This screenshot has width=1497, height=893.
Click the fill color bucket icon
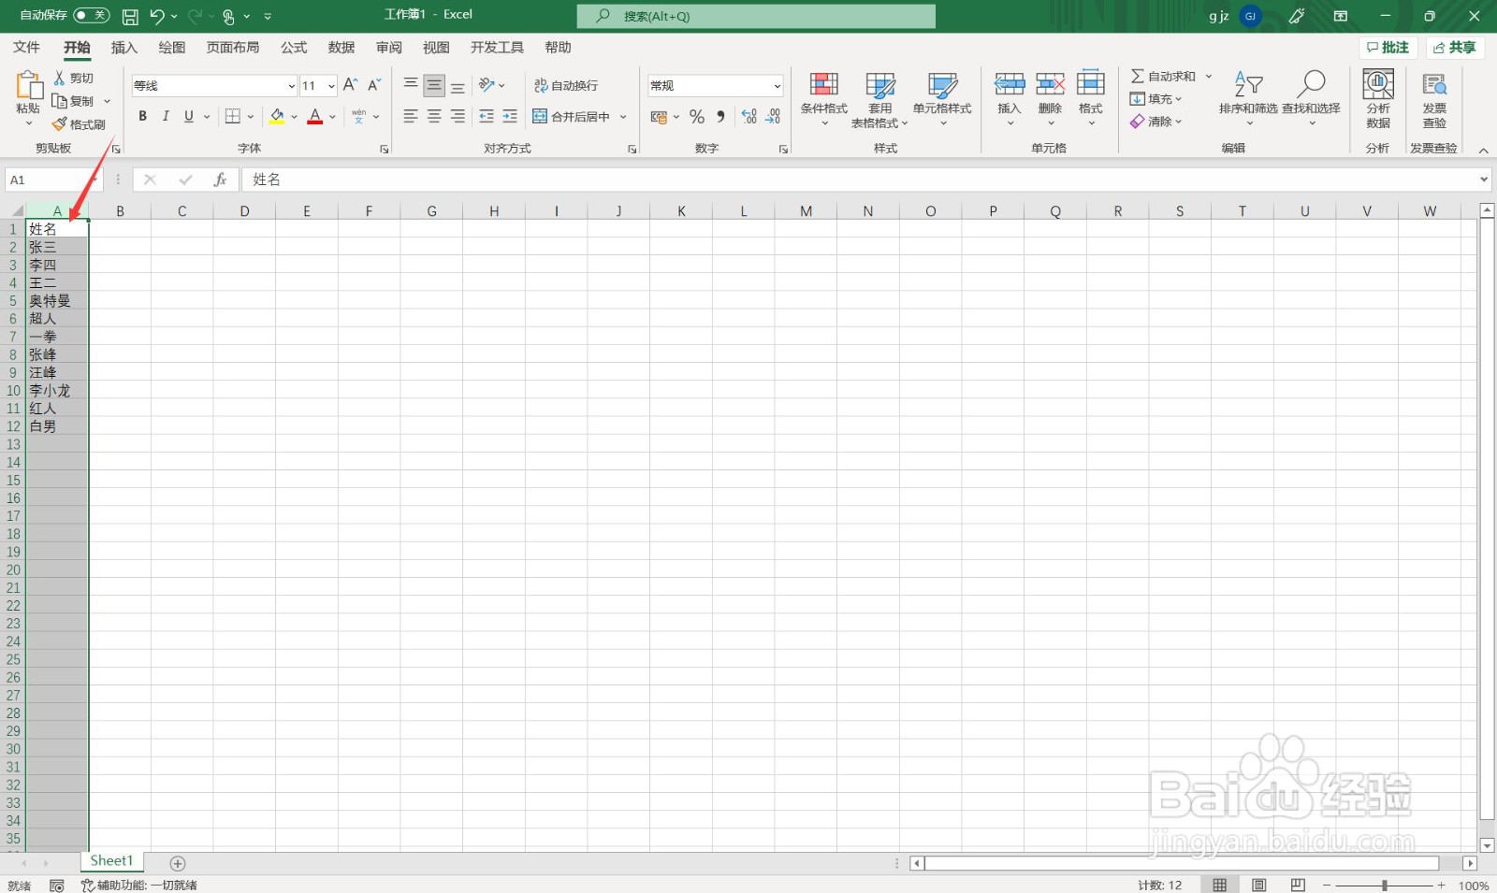pyautogui.click(x=277, y=116)
